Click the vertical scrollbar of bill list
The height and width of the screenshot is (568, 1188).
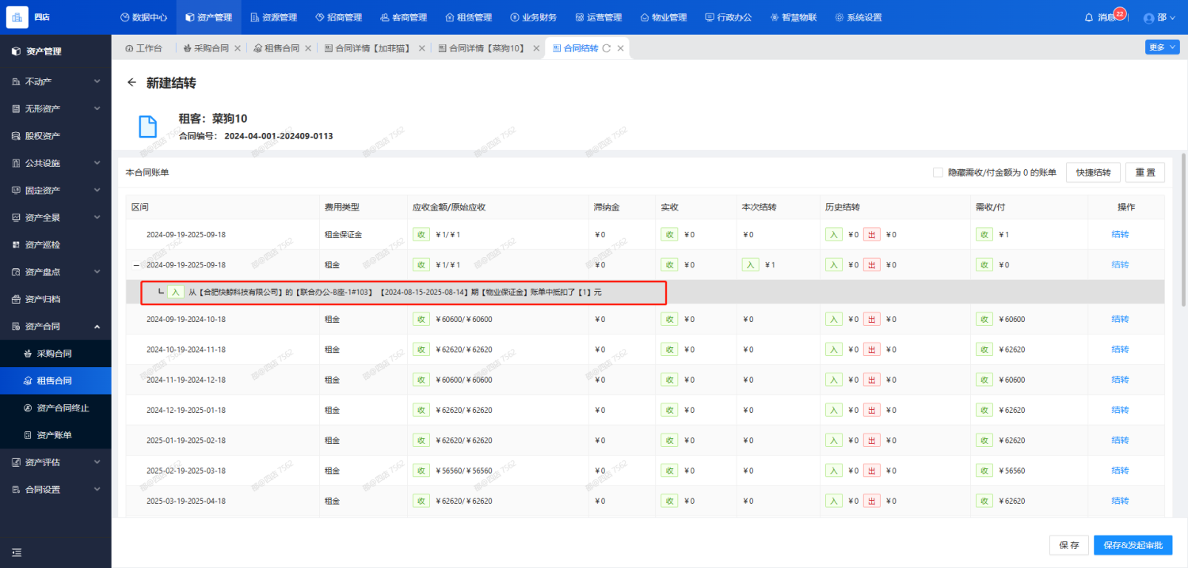click(1183, 229)
